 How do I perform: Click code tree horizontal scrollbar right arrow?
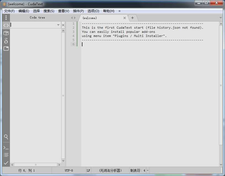click(x=59, y=165)
